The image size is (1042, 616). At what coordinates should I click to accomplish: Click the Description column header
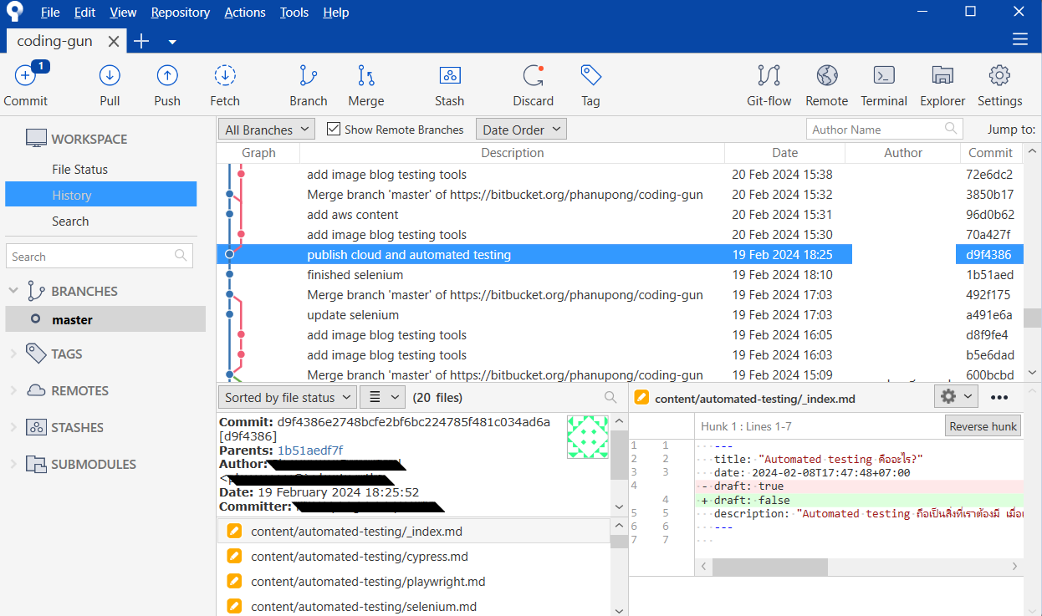512,153
